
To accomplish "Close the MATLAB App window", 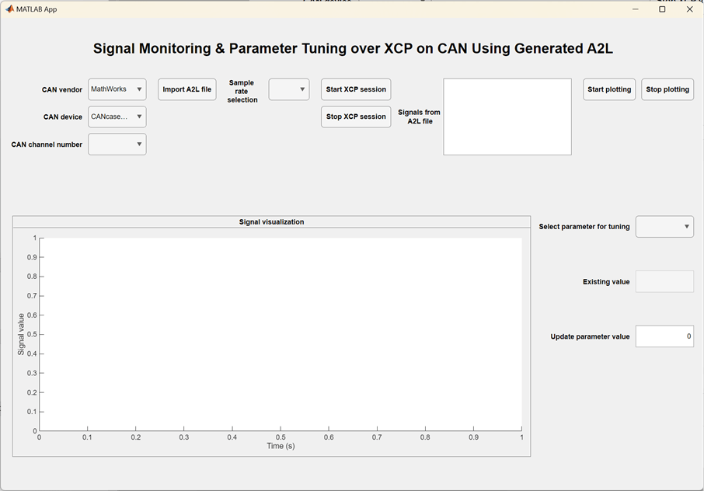I will [690, 9].
